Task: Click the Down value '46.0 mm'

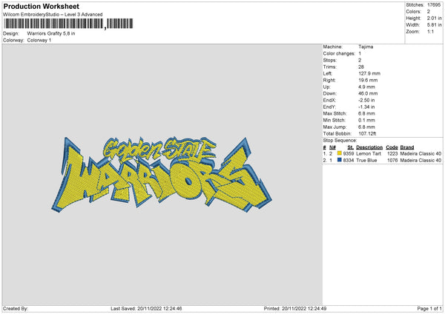Action: [x=368, y=93]
